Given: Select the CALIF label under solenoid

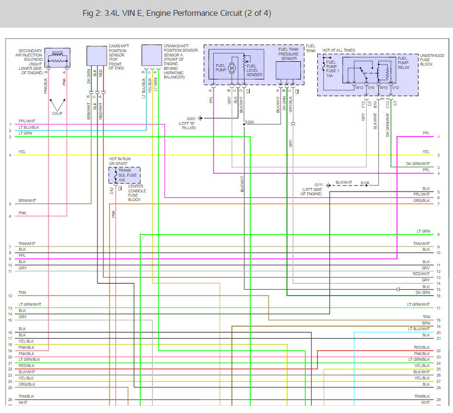Looking at the screenshot, I should coord(57,113).
